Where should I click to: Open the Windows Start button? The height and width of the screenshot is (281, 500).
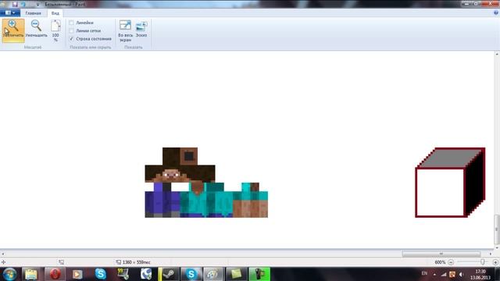point(10,274)
